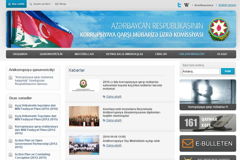240x160 pixels.
Task: Open Korrupsiyaya qarşı mübarizə handshake banner
Action: tap(208, 95)
